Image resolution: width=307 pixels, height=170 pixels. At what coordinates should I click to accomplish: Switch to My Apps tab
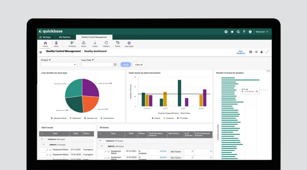point(45,37)
